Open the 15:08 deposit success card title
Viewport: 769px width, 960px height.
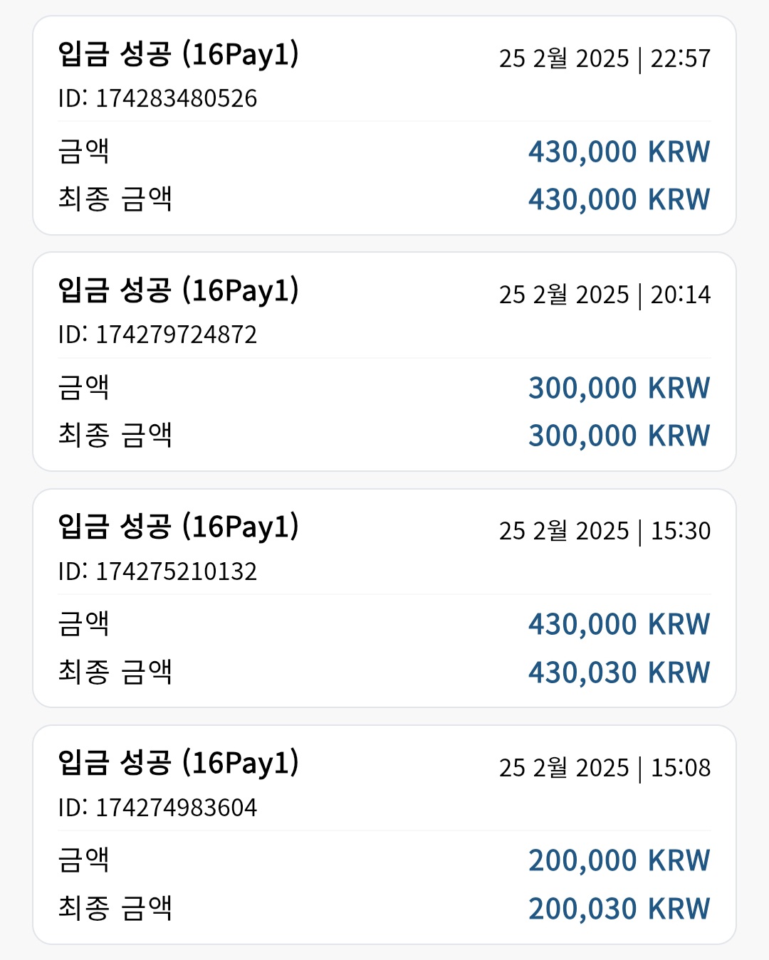pos(178,763)
